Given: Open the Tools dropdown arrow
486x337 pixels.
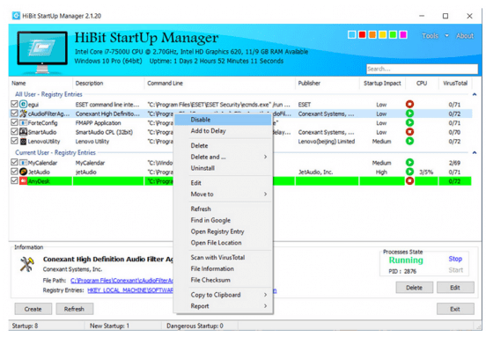Looking at the screenshot, I should (x=446, y=36).
